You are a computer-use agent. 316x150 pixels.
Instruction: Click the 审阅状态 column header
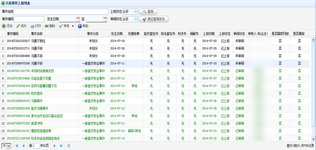point(239,34)
